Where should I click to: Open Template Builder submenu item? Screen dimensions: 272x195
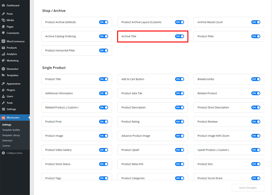[x=11, y=130]
